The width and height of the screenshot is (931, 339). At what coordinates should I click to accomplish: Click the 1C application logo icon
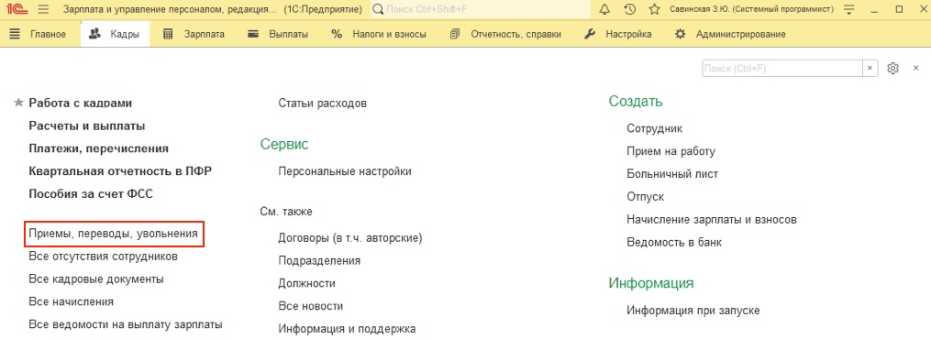(17, 9)
